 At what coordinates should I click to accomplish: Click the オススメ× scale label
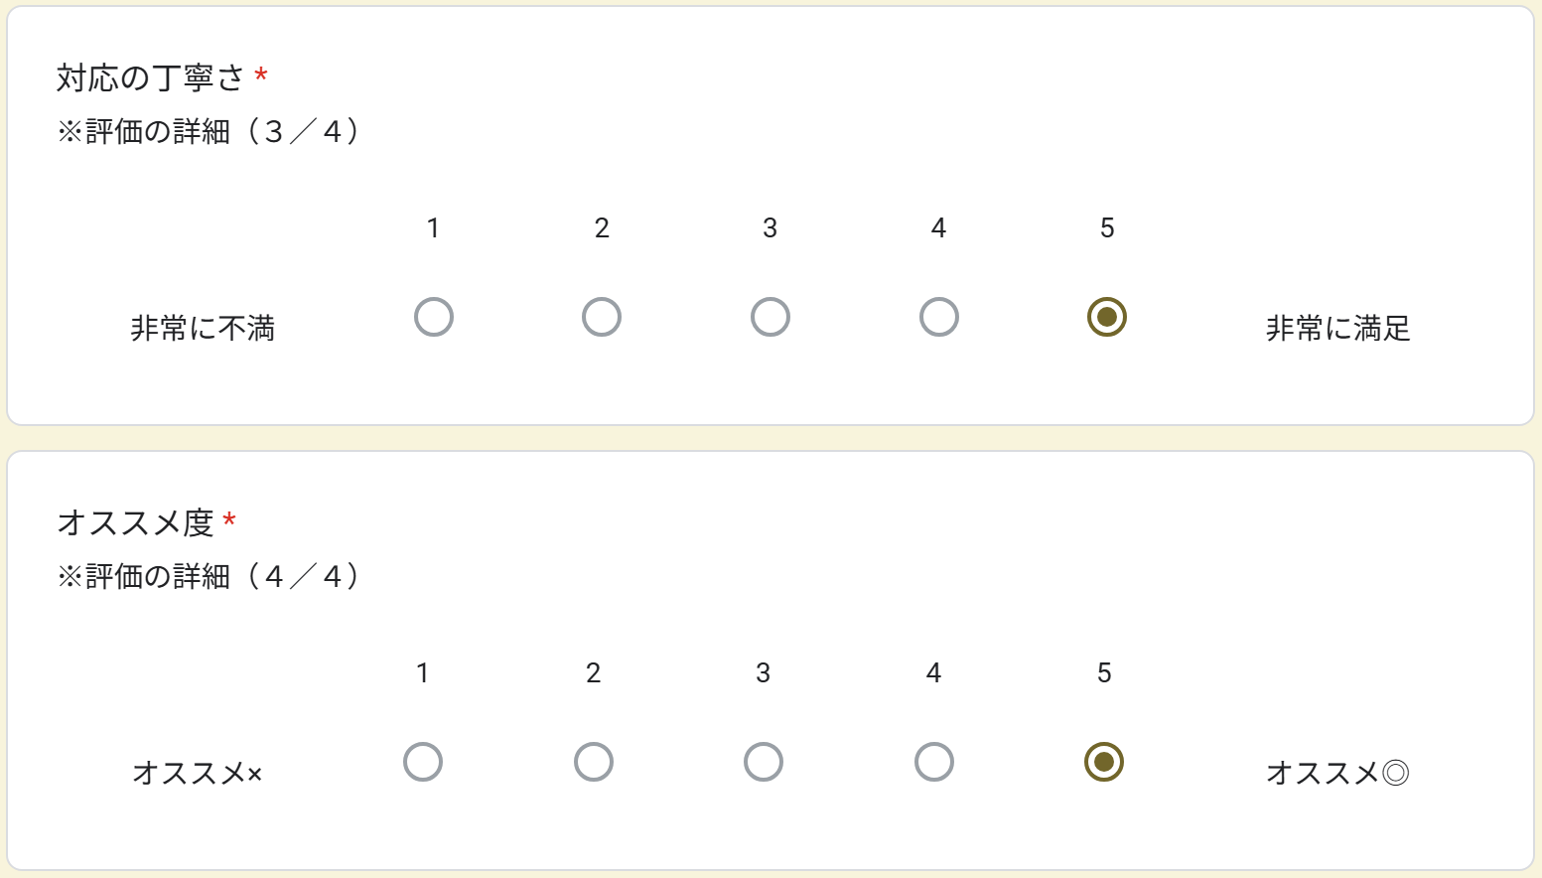198,774
